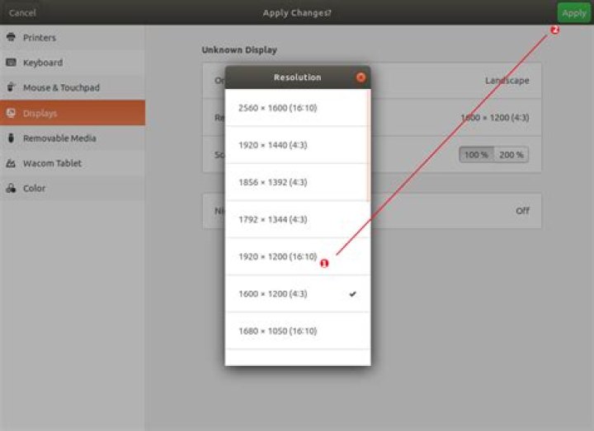Click the Keyboard icon in sidebar
The width and height of the screenshot is (594, 431).
pos(11,62)
